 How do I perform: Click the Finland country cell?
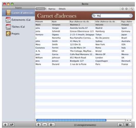[125, 25]
